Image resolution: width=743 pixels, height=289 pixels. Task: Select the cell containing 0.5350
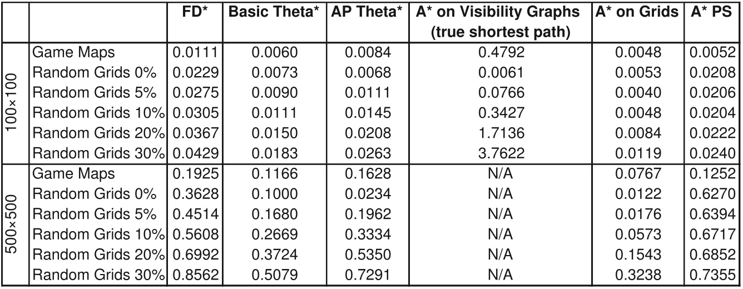coord(366,254)
